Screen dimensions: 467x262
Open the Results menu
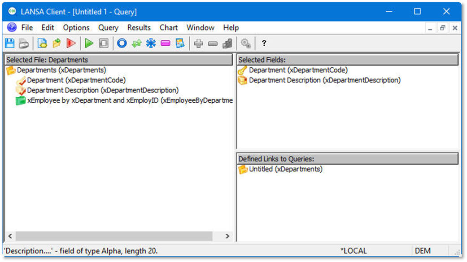[139, 28]
